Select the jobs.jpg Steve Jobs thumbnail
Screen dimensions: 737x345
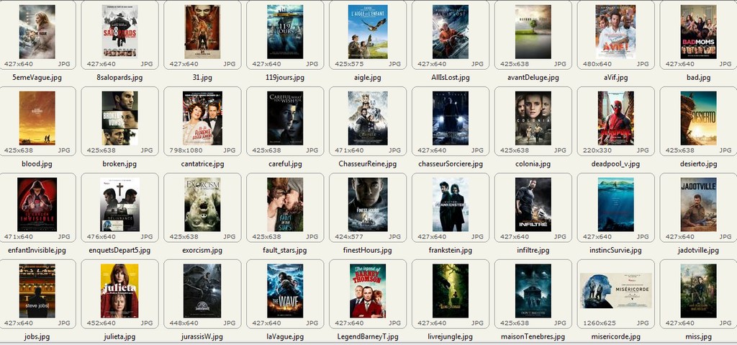[x=37, y=290]
